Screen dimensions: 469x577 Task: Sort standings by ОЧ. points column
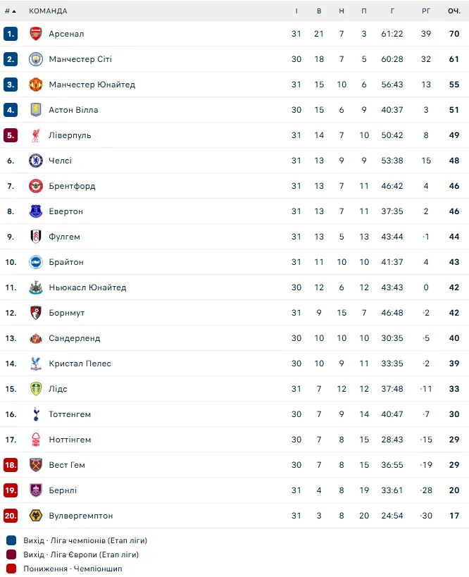pyautogui.click(x=454, y=11)
